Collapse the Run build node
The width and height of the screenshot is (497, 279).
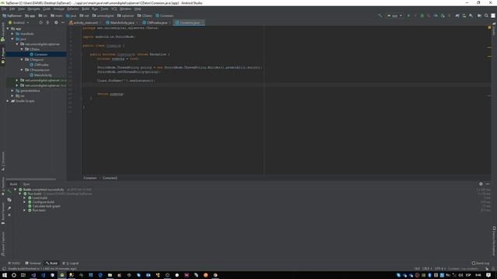(x=20, y=194)
